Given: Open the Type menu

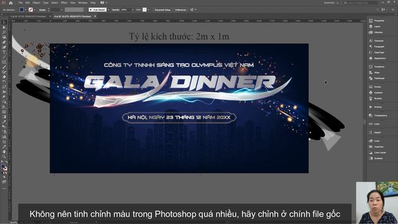Looking at the screenshot, I should (x=45, y=2).
